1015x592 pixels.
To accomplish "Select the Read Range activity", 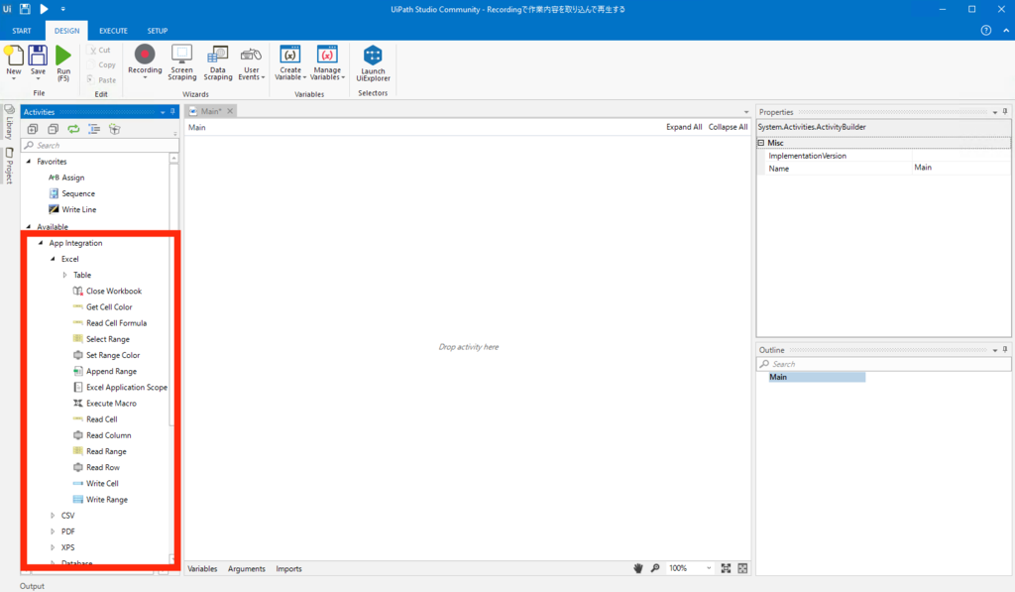I will point(100,451).
